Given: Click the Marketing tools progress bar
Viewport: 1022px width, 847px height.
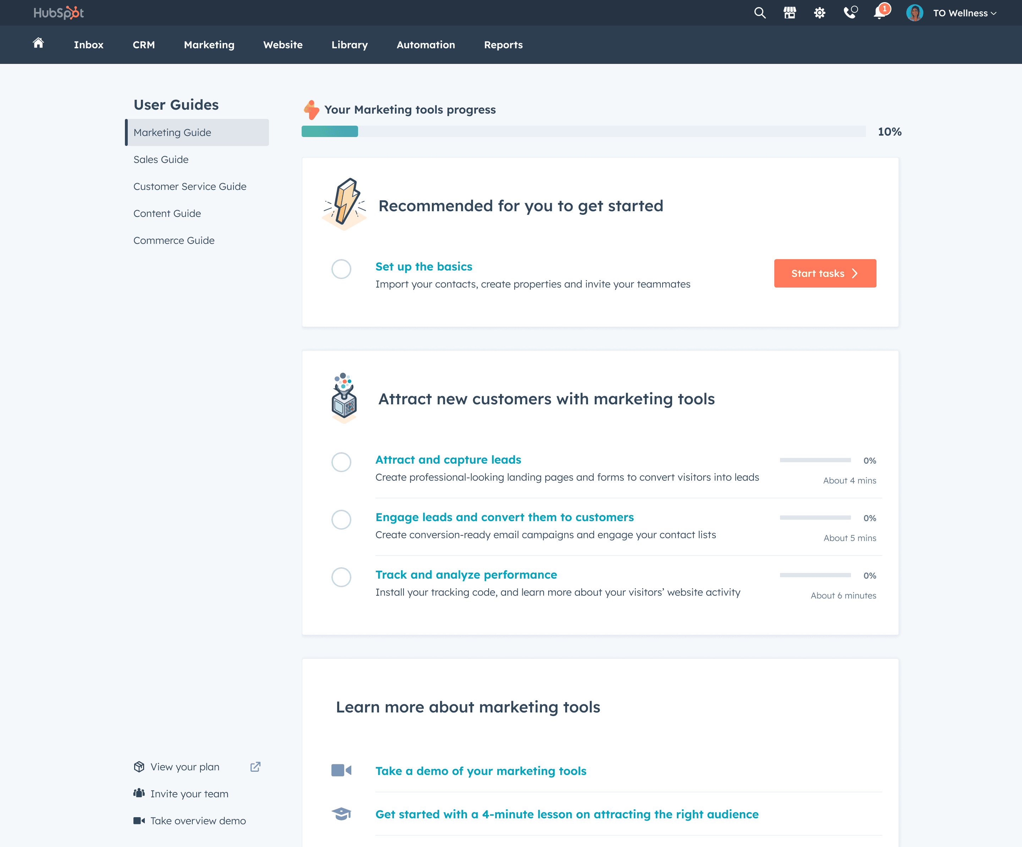Looking at the screenshot, I should (x=583, y=131).
